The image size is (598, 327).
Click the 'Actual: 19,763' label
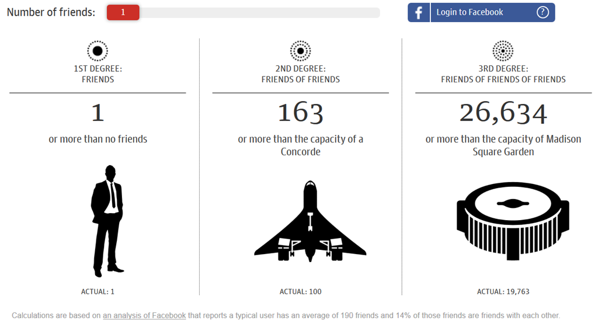tap(503, 291)
